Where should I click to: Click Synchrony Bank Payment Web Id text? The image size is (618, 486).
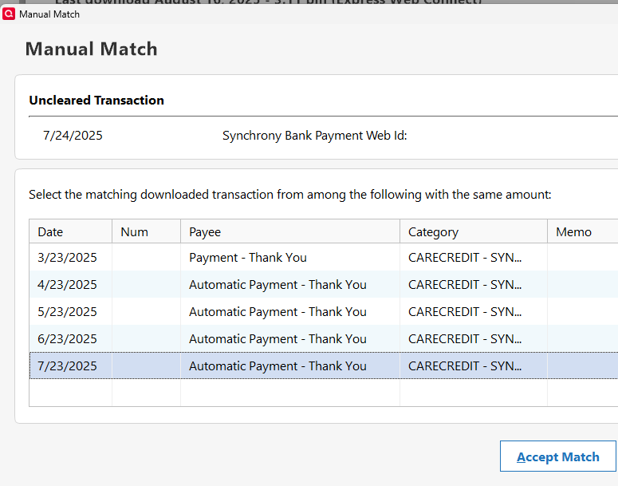(x=314, y=136)
